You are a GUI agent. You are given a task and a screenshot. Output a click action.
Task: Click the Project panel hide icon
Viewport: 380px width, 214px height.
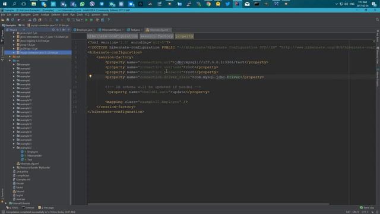[69, 30]
